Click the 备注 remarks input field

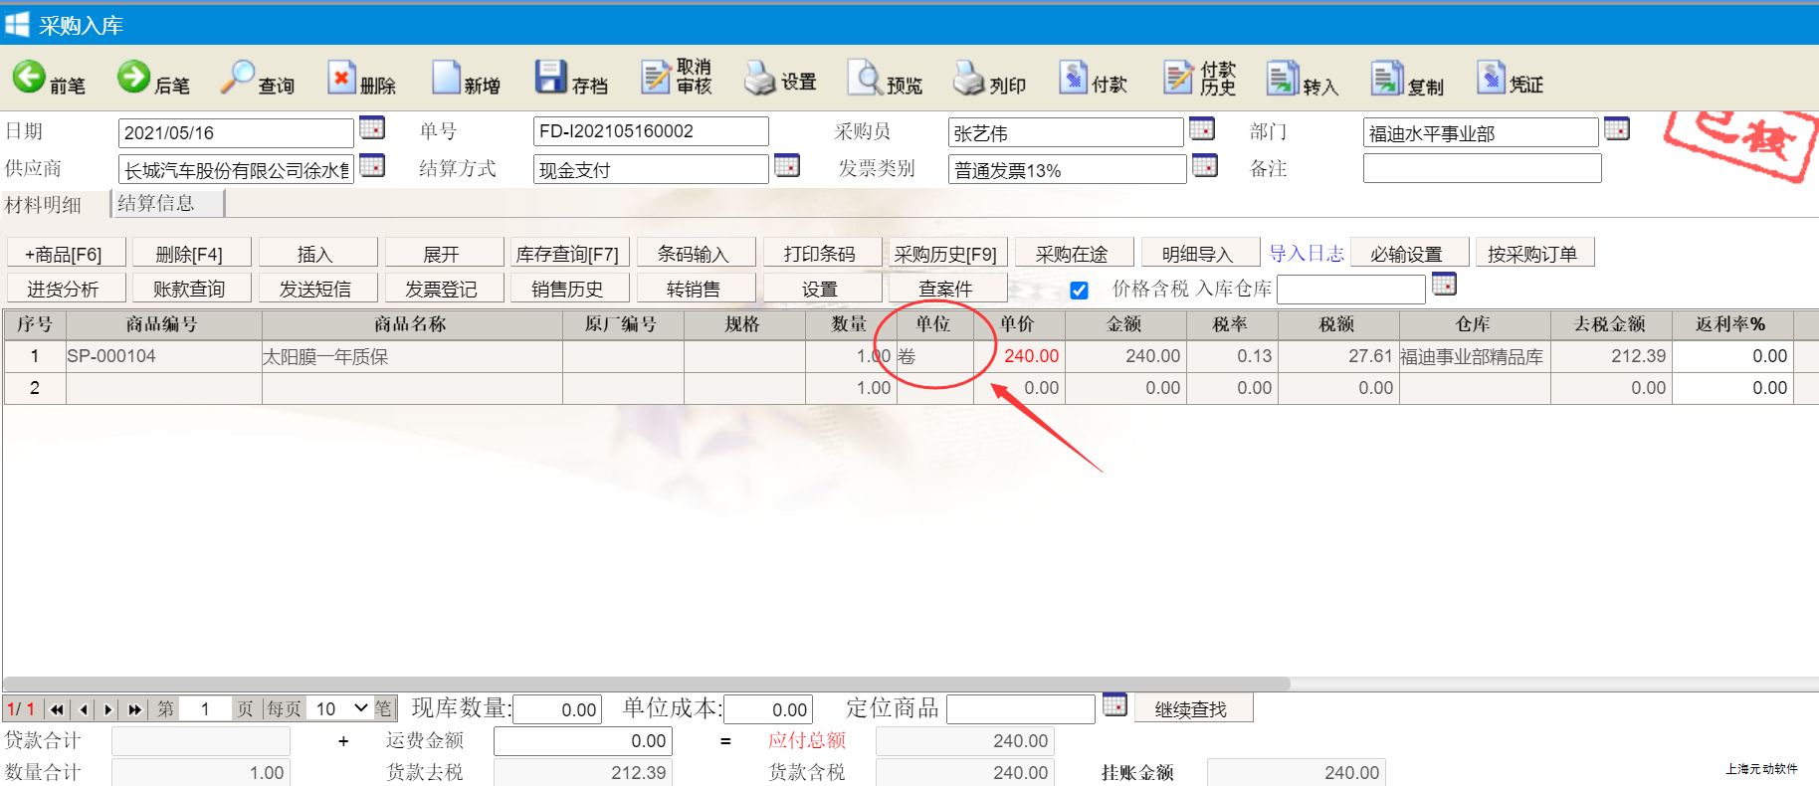[x=1482, y=169]
